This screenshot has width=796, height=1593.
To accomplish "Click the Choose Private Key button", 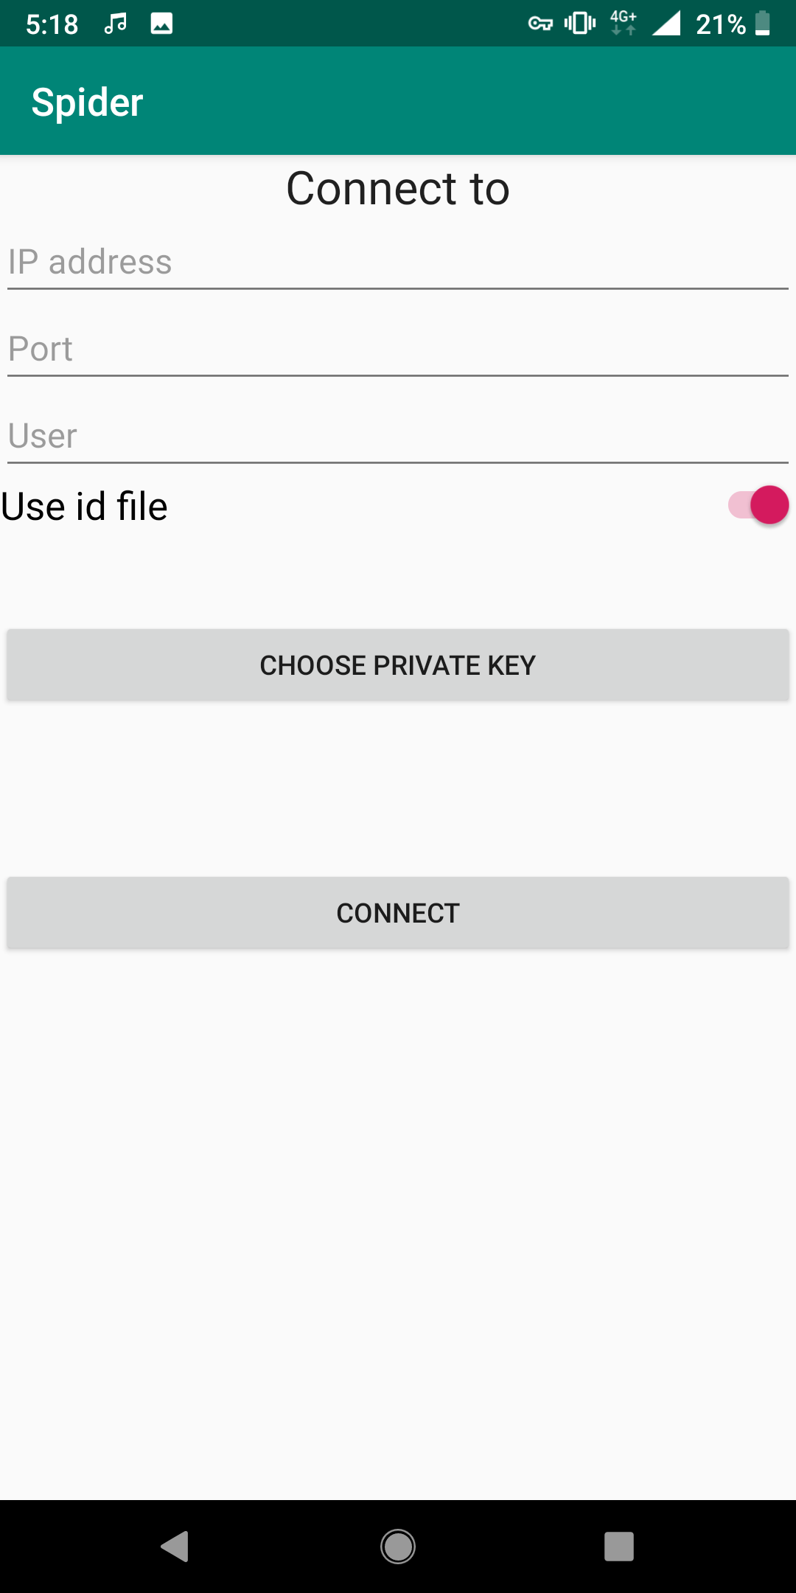I will 398,665.
